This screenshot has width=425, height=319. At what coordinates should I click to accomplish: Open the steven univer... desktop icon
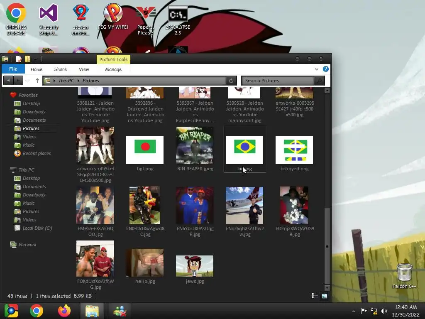pos(81,19)
